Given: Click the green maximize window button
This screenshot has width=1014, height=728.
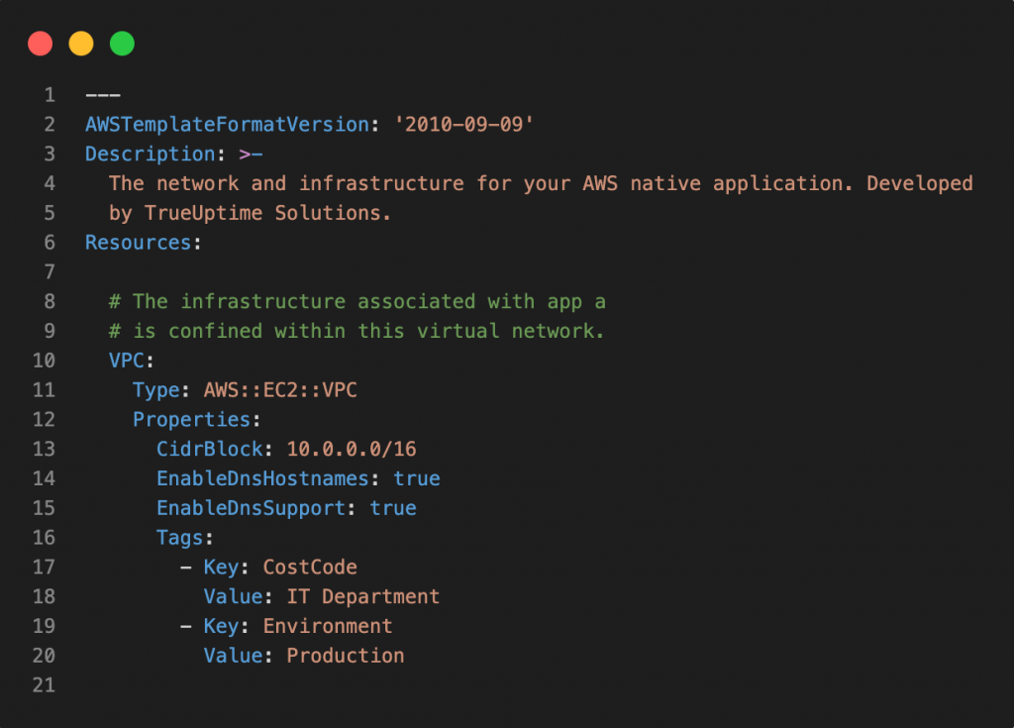Looking at the screenshot, I should point(122,44).
